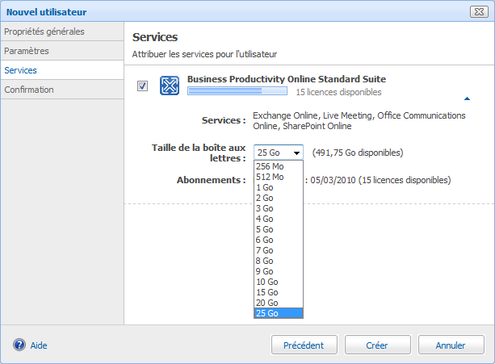Click the Précédent button
Screen dimensions: 495x364
[x=304, y=345]
